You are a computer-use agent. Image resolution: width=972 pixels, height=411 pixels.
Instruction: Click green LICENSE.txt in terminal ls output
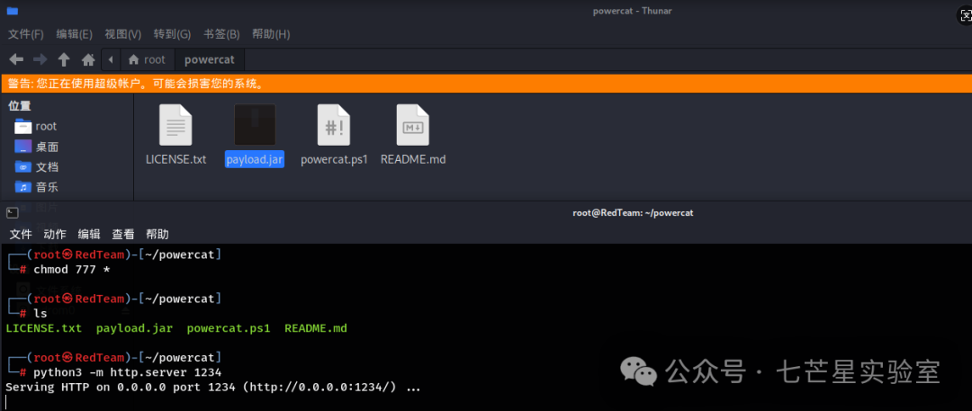point(43,328)
